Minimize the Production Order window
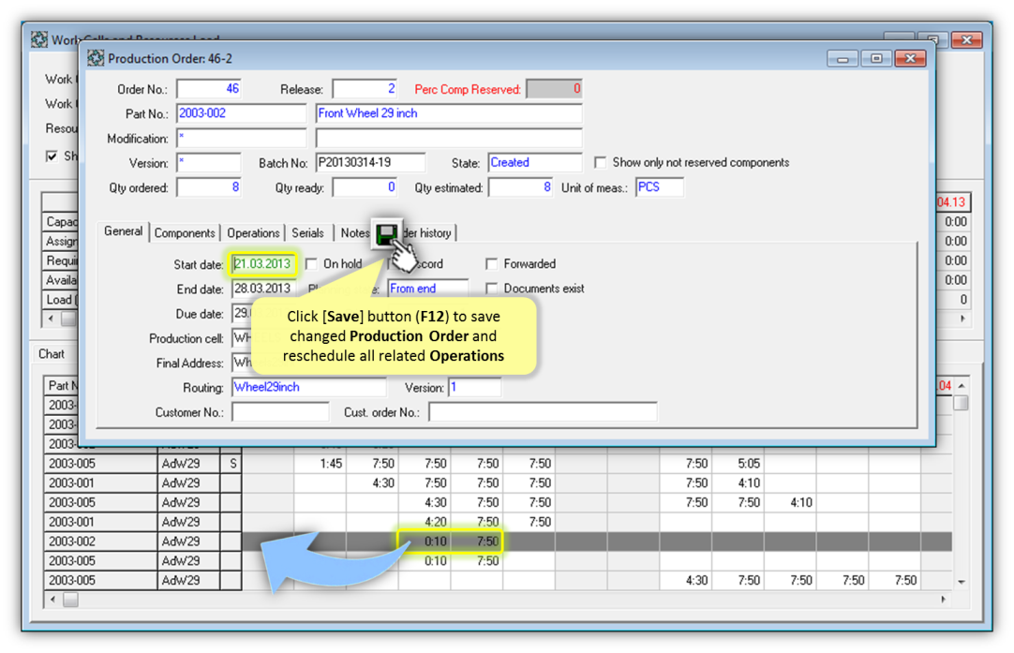The width and height of the screenshot is (1014, 653). pos(843,59)
